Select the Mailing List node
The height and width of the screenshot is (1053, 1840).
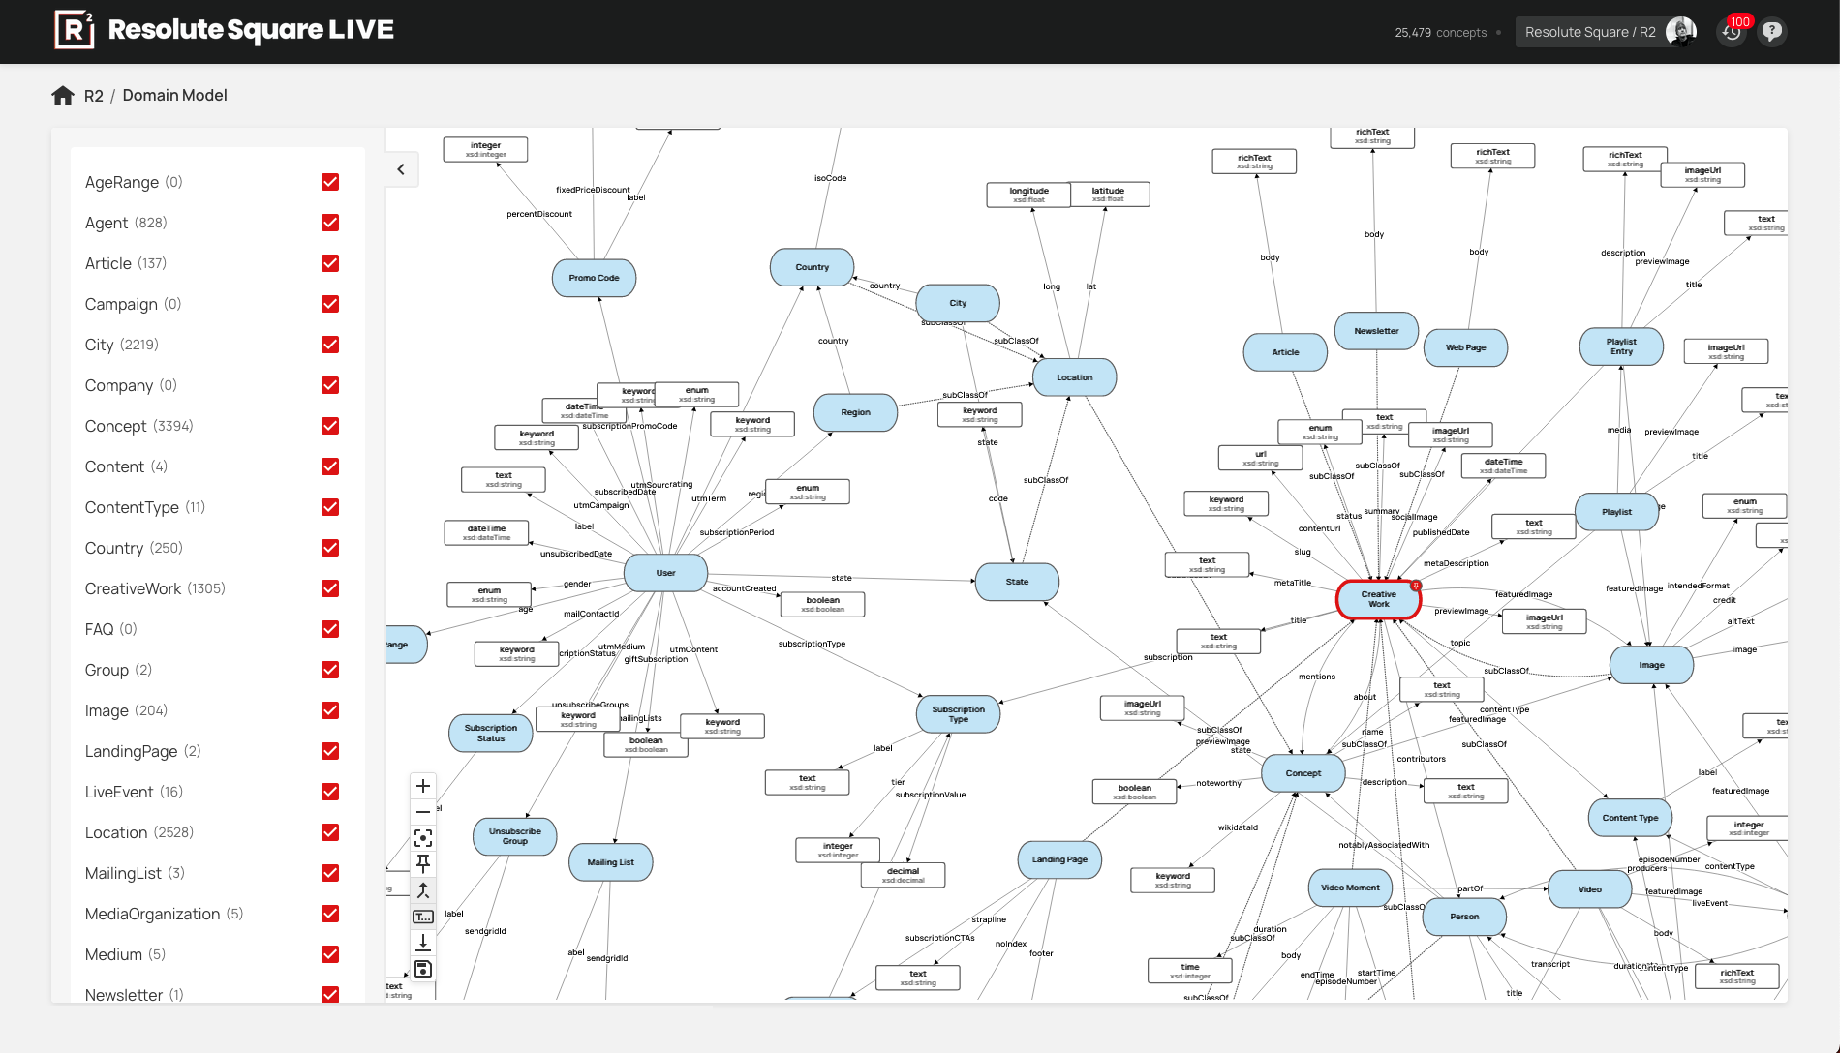click(610, 862)
